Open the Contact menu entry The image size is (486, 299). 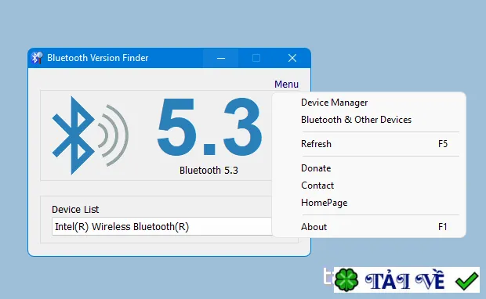tap(369, 186)
